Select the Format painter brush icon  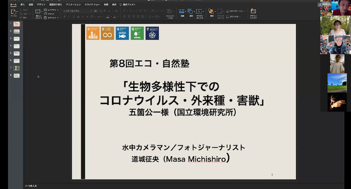pos(21,18)
